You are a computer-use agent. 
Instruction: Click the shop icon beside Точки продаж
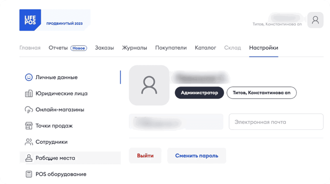[x=29, y=126]
